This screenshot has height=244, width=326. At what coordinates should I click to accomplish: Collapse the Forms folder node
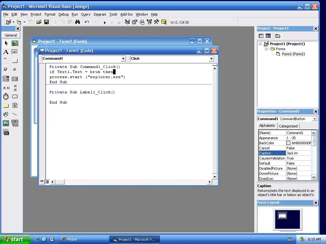(x=266, y=49)
